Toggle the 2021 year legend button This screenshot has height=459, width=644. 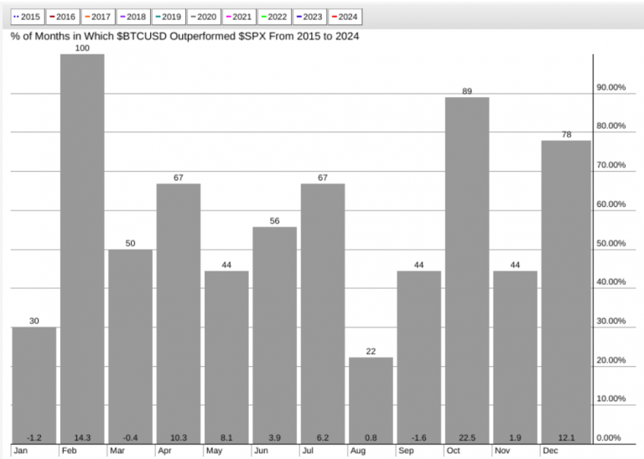tap(239, 17)
